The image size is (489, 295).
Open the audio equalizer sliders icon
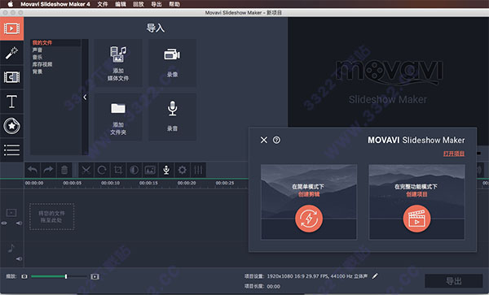click(x=198, y=170)
